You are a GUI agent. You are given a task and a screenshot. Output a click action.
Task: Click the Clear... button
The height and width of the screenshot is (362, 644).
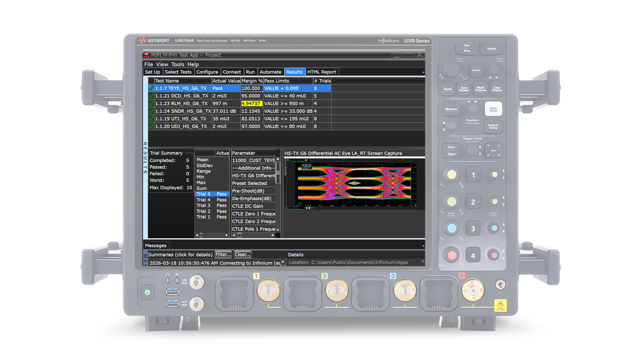(x=243, y=255)
